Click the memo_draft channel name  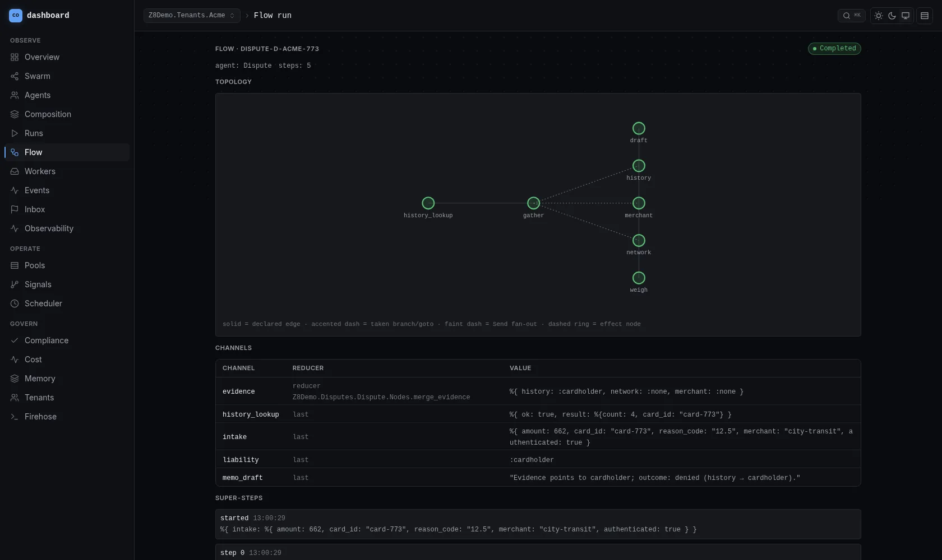pos(242,478)
